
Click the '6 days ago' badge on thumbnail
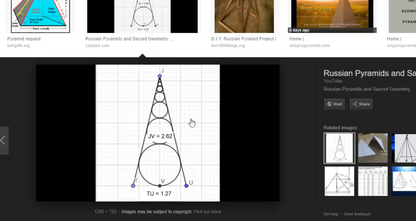[299, 30]
